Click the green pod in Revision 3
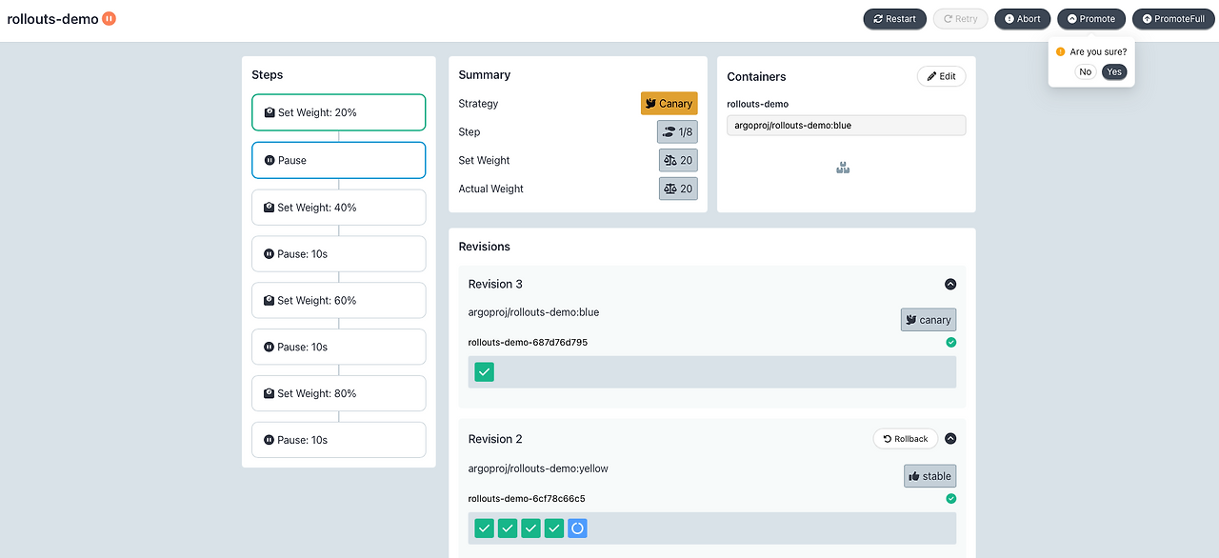1219x558 pixels. click(485, 372)
